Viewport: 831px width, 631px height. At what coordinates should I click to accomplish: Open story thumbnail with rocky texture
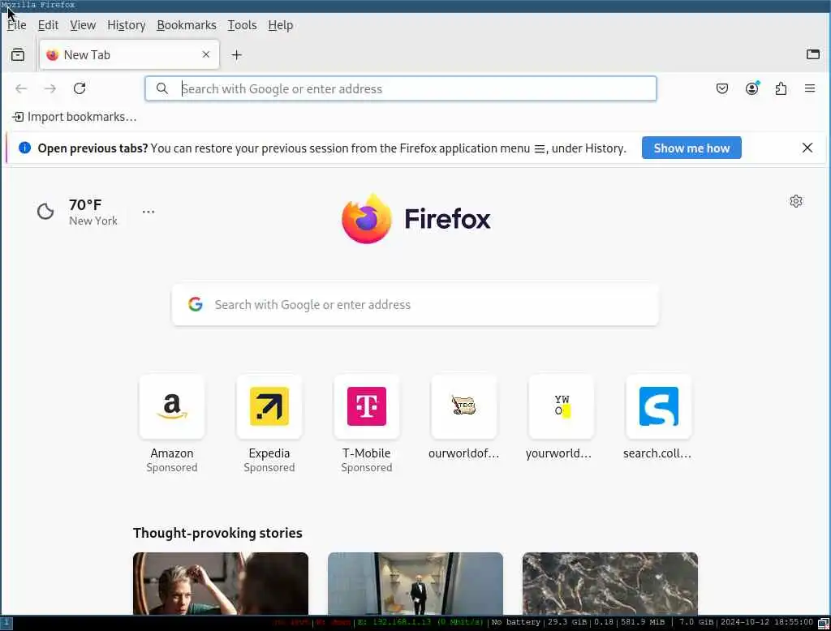[610, 583]
